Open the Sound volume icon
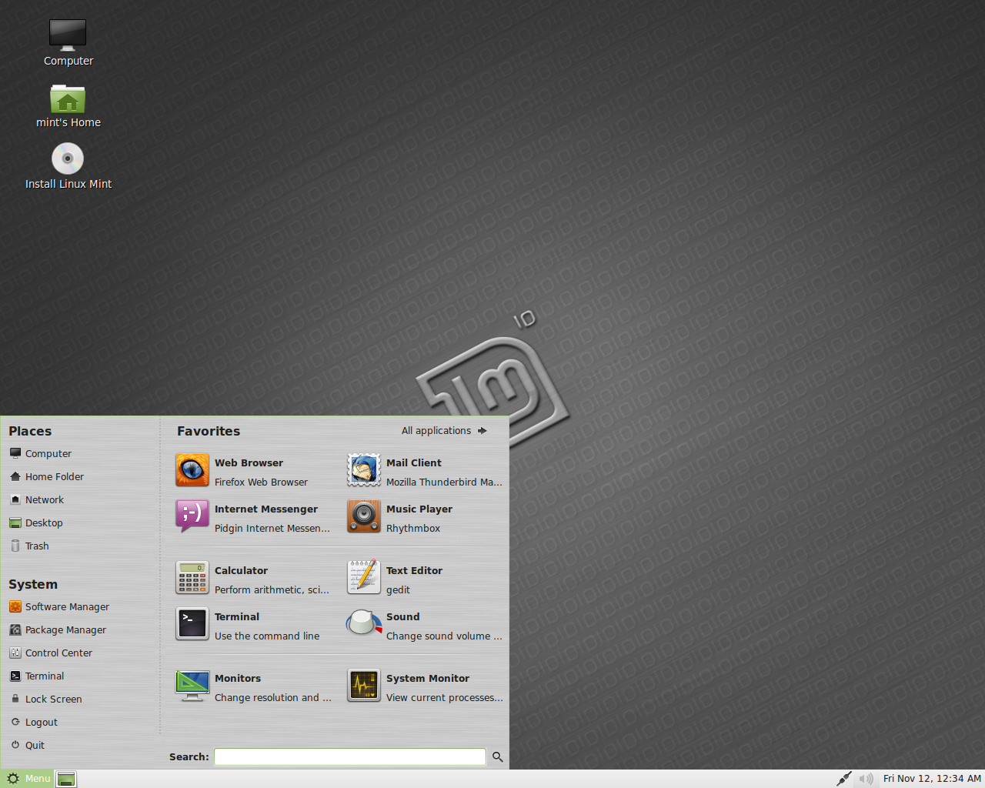Image resolution: width=985 pixels, height=788 pixels. pos(364,624)
